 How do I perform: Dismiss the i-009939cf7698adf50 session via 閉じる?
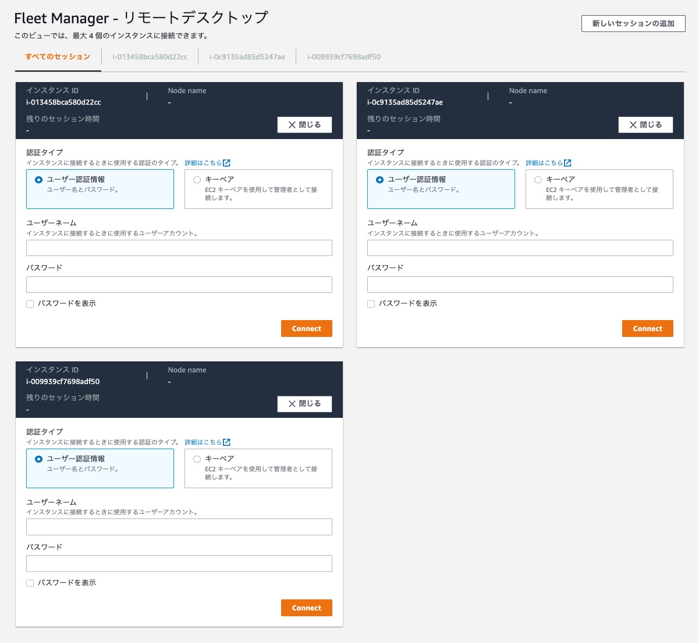304,404
